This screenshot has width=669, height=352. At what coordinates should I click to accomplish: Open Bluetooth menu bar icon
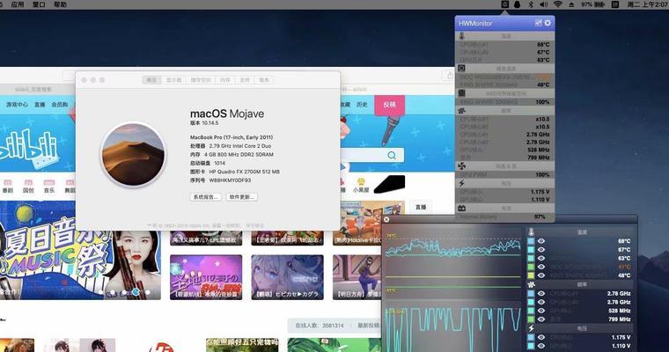tap(531, 4)
